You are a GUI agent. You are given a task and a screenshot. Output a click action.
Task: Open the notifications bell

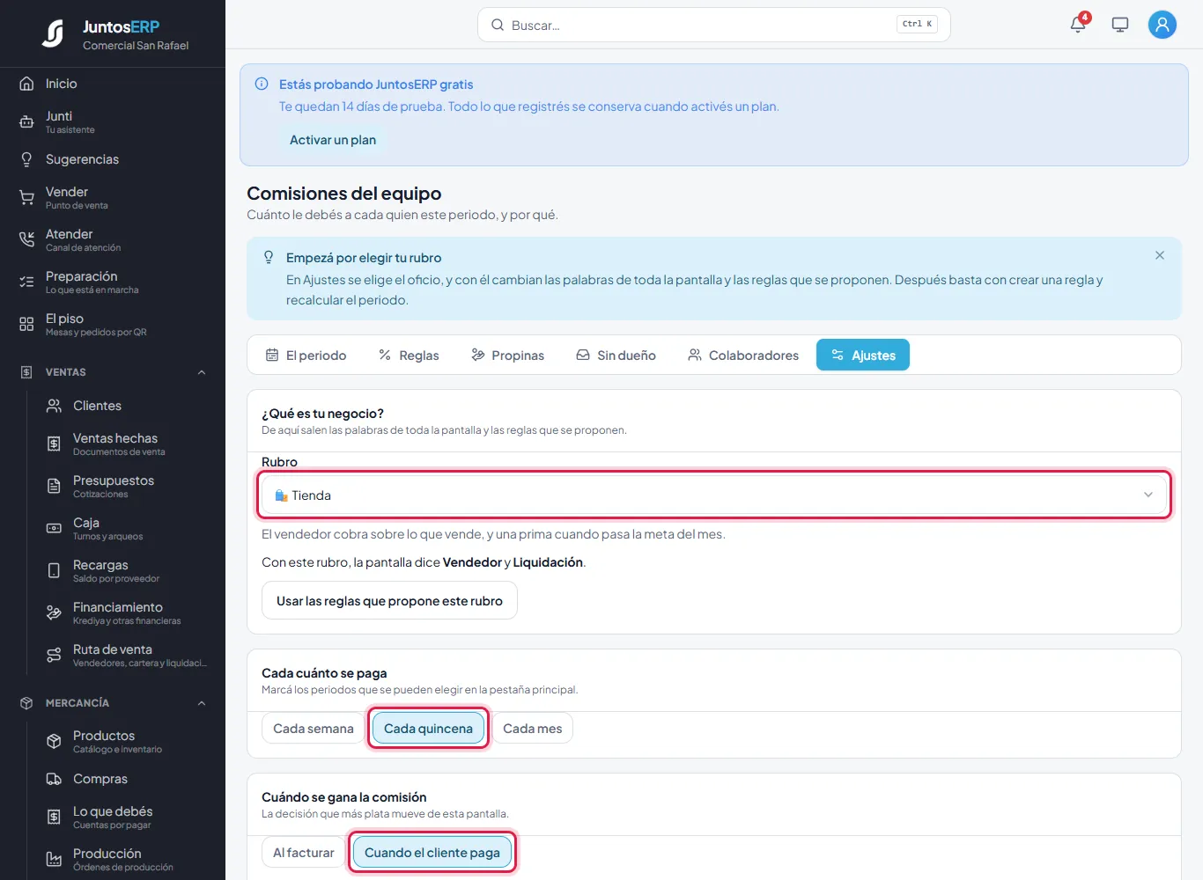point(1078,25)
